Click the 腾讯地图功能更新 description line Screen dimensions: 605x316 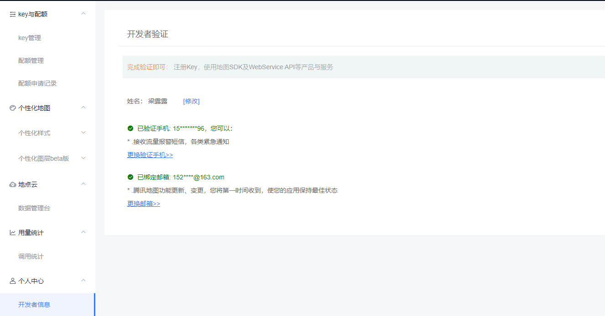[x=233, y=190]
